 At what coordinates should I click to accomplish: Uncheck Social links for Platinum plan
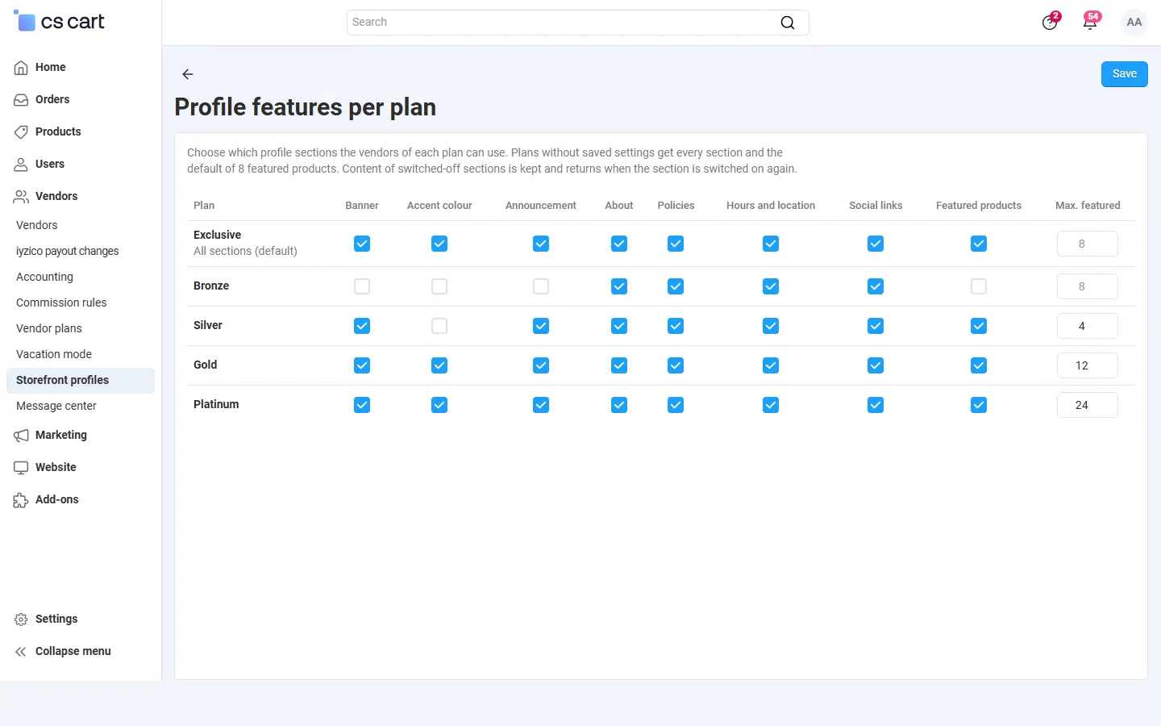coord(876,405)
